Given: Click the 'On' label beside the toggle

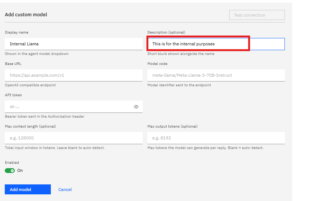Looking at the screenshot, I should (x=20, y=170).
